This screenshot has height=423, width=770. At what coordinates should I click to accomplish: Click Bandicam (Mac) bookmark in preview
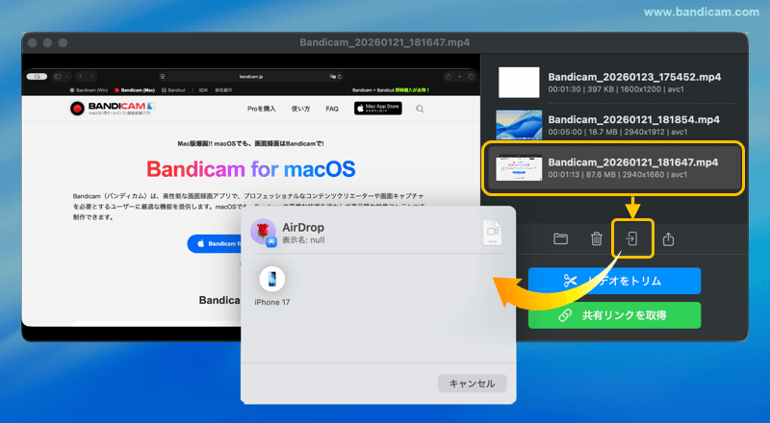pyautogui.click(x=135, y=90)
